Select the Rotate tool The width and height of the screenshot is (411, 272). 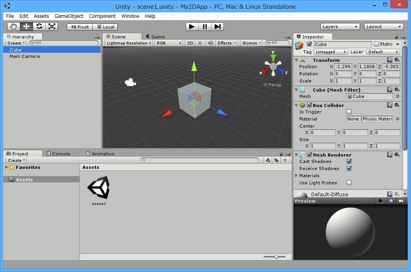click(x=39, y=27)
